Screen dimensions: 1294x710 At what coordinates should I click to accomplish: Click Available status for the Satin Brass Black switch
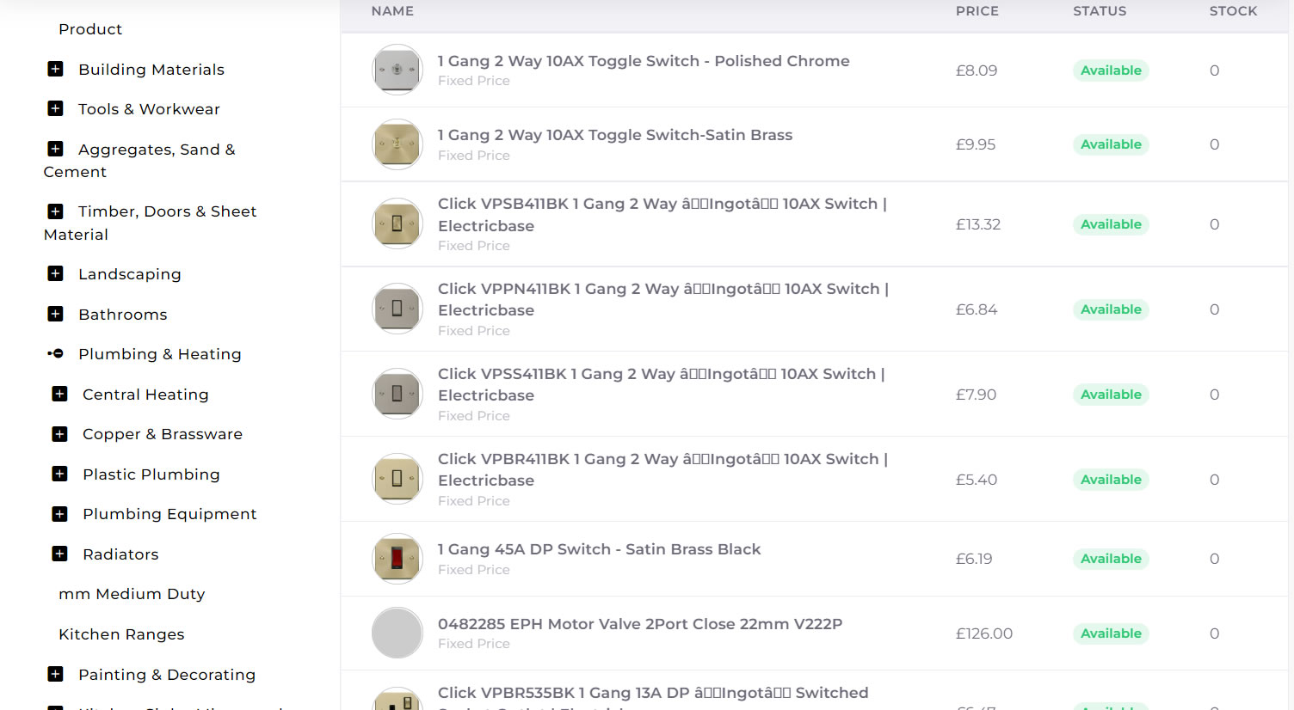tap(1111, 559)
